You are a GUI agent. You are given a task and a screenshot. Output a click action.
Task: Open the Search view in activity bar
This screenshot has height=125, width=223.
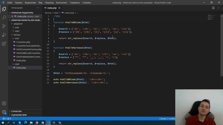click(x=4, y=18)
